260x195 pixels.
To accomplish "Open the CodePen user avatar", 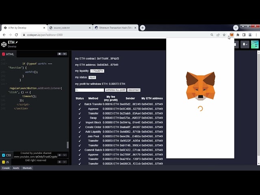I will (x=255, y=44).
